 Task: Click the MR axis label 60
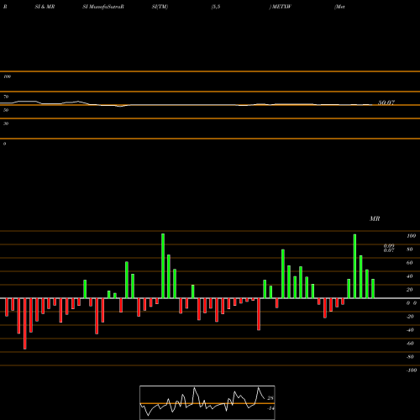point(410,263)
